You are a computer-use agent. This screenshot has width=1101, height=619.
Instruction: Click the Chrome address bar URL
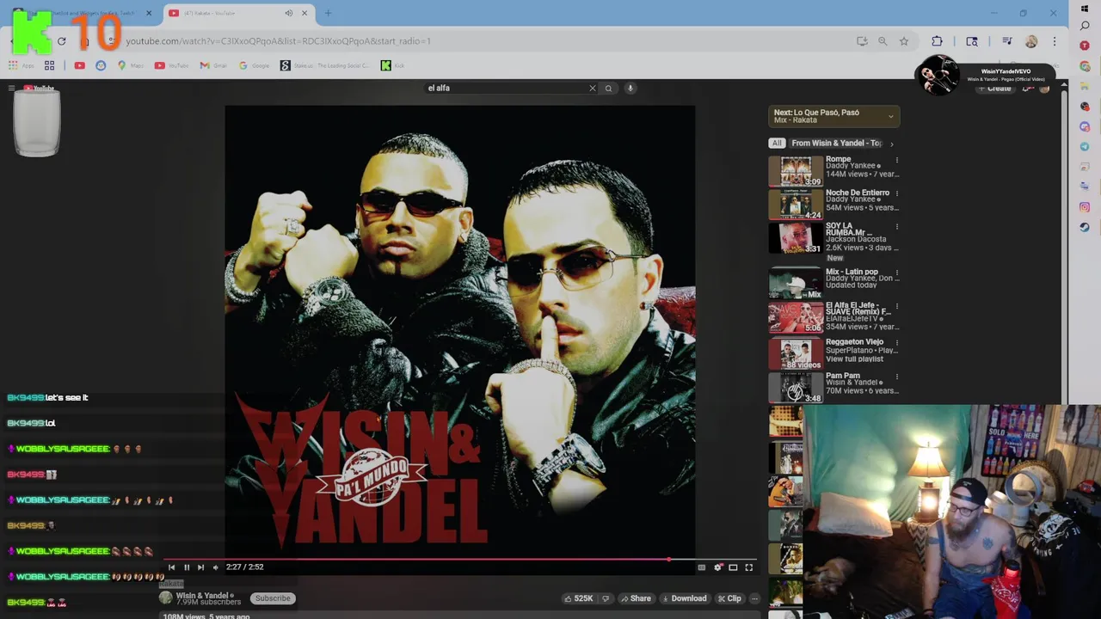pyautogui.click(x=278, y=41)
